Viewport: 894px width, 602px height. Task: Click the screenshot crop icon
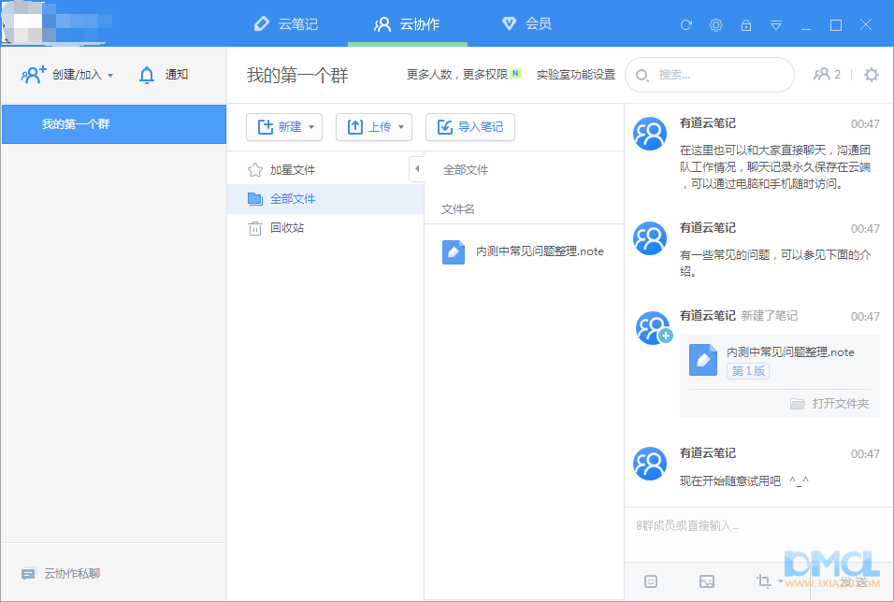[763, 580]
